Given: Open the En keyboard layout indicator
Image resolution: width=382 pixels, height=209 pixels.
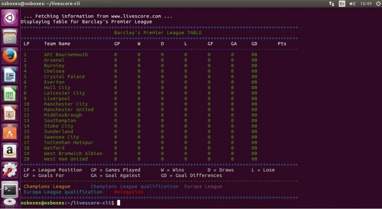Looking at the screenshot, I should pos(342,4).
